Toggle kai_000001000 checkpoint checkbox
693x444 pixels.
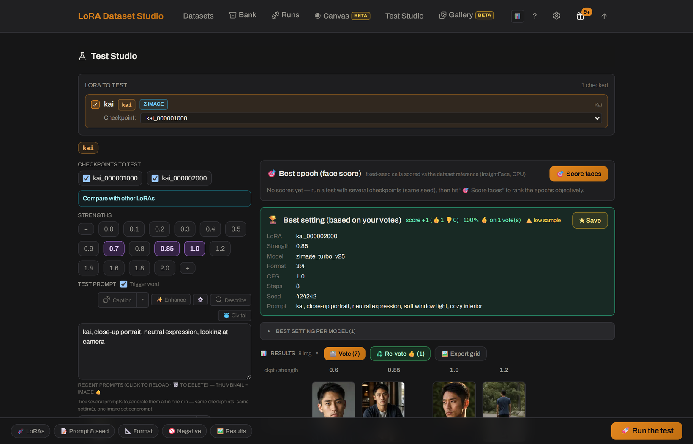(86, 178)
